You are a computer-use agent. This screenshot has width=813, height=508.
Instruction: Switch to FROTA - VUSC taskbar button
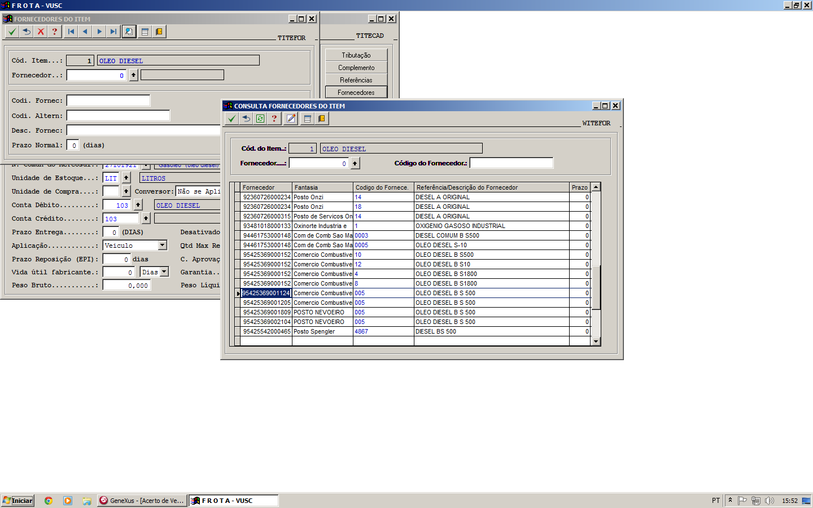tap(233, 501)
